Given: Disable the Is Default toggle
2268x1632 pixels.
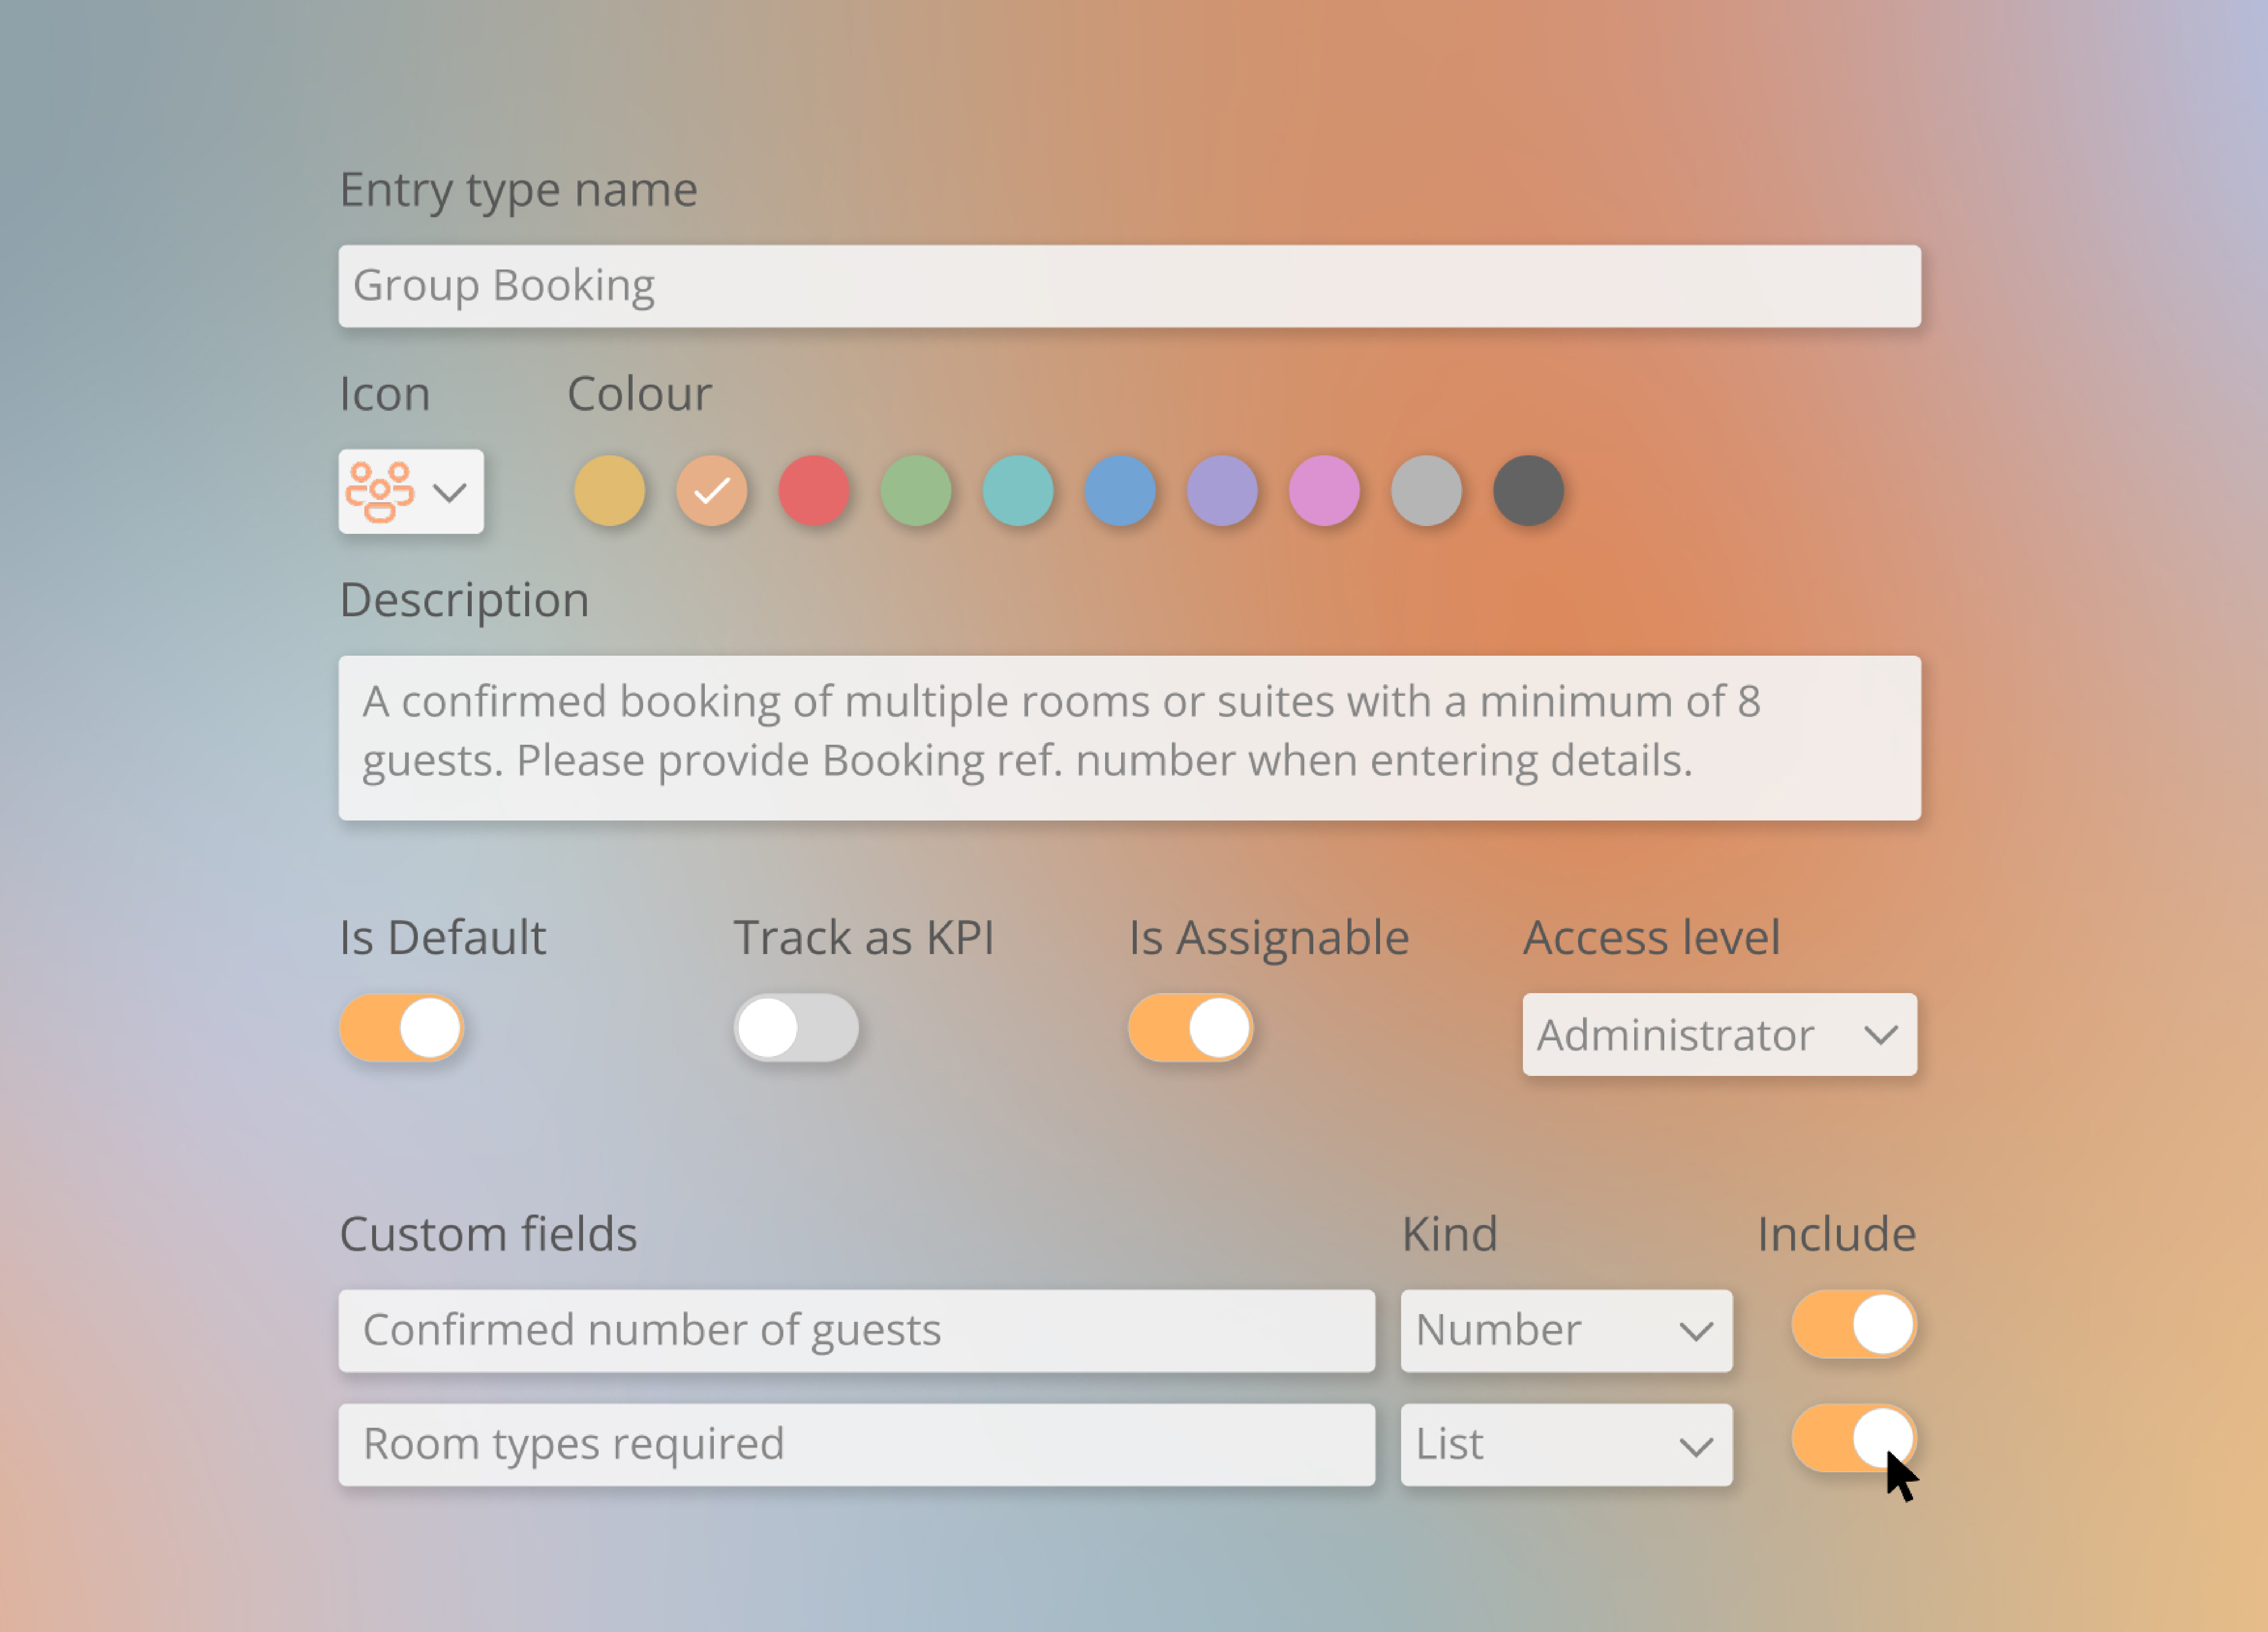Looking at the screenshot, I should coord(401,1027).
